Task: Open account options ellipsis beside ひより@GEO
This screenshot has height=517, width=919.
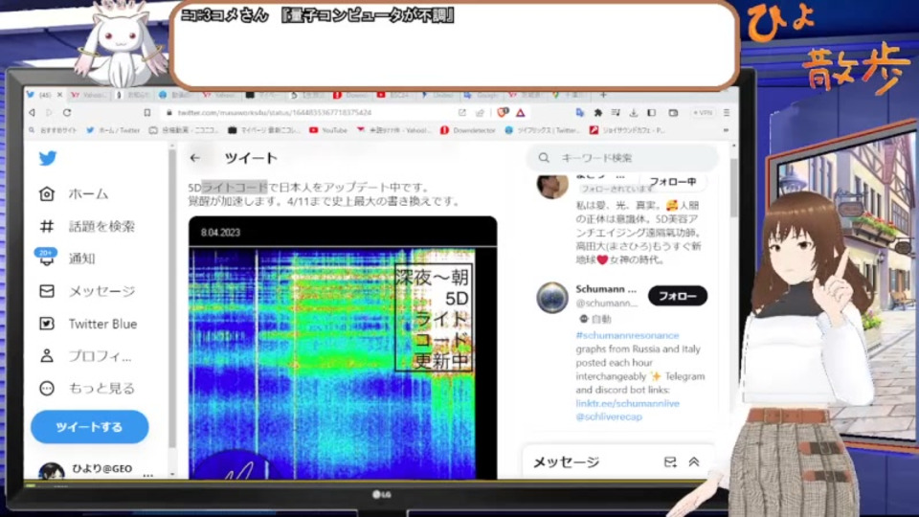Action: pyautogui.click(x=147, y=474)
